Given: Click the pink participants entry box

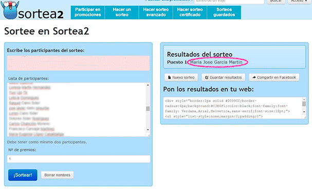Looking at the screenshot, I should pos(79,63).
